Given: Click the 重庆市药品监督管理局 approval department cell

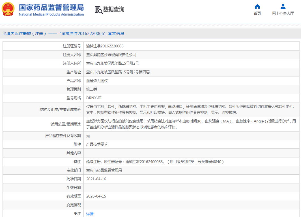Looking at the screenshot, I should point(104,170).
